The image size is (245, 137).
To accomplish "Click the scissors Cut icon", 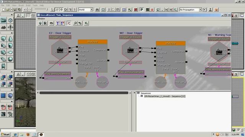I will pos(109,10).
